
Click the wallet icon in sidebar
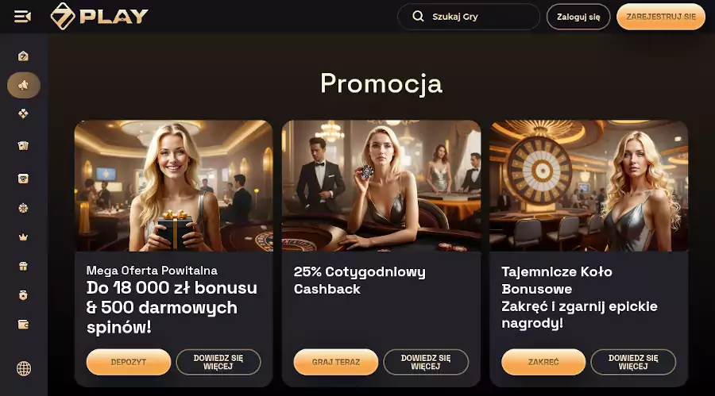click(23, 325)
